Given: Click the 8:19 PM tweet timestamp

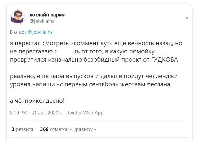Looking at the screenshot, I should click(x=19, y=113).
